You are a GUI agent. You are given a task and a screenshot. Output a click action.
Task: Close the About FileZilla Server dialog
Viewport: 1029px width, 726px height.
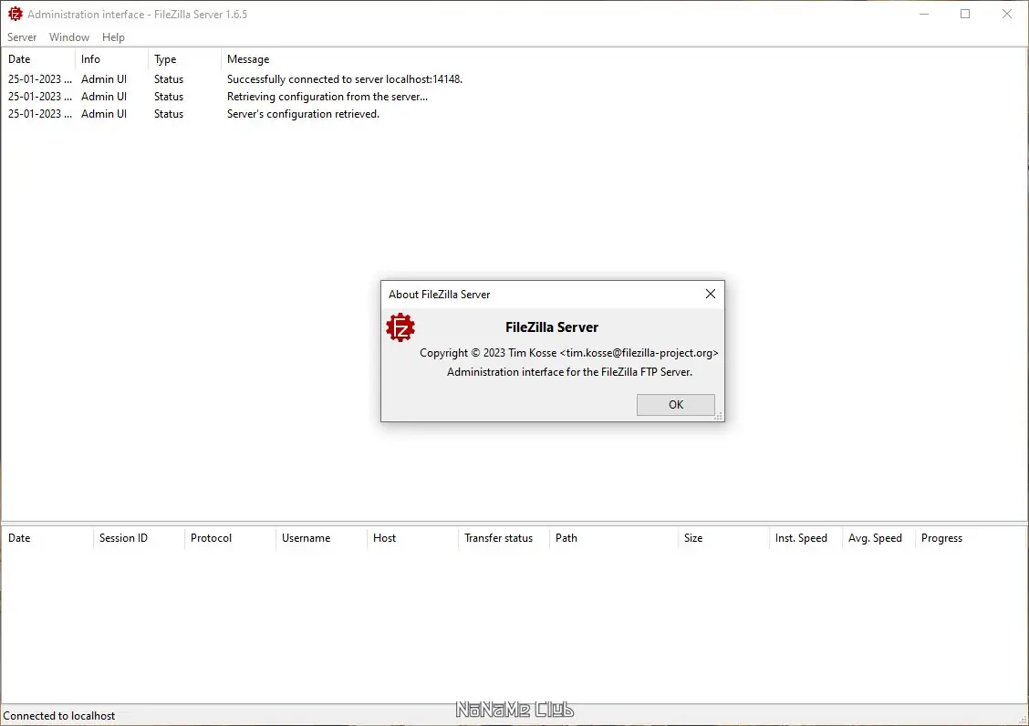[710, 294]
